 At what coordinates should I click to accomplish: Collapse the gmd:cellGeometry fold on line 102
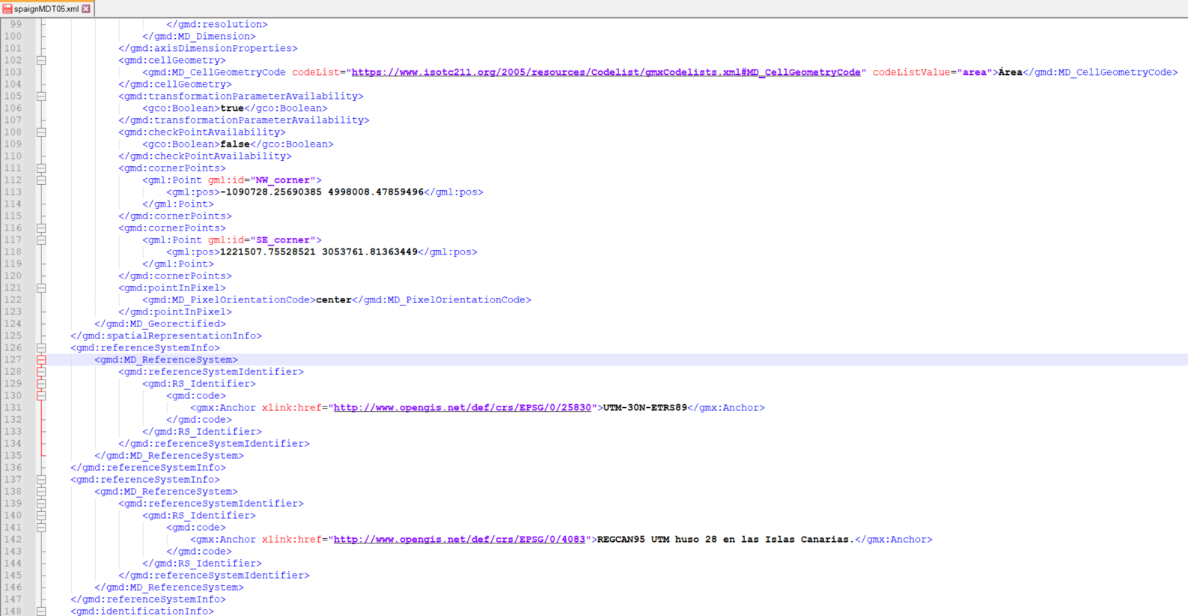pos(41,61)
